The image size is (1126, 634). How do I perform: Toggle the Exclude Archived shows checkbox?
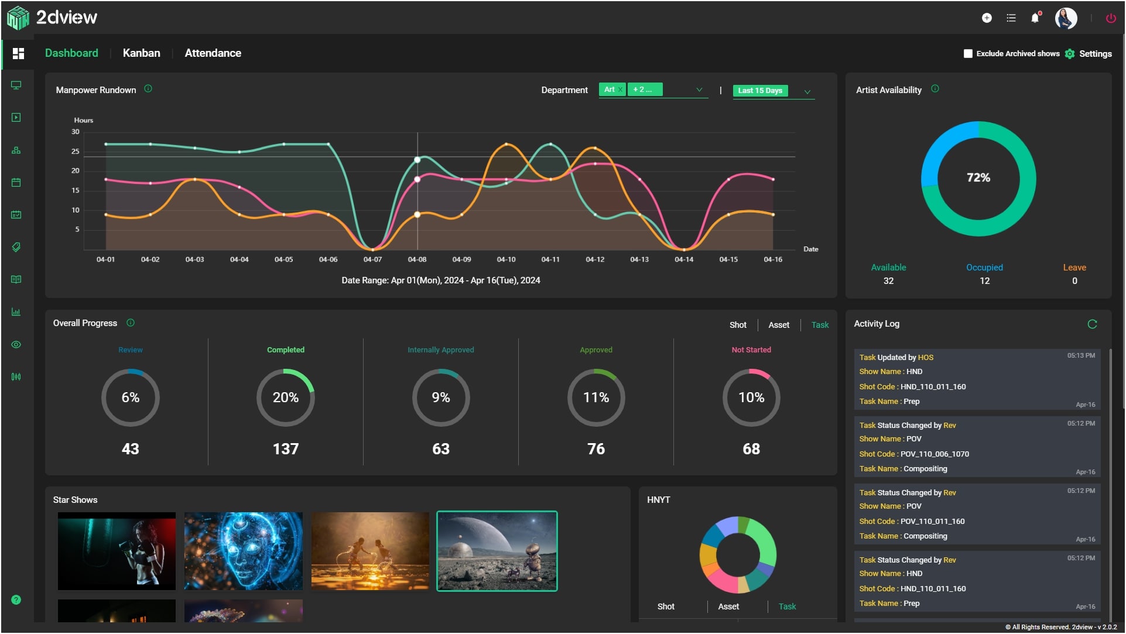coord(967,53)
